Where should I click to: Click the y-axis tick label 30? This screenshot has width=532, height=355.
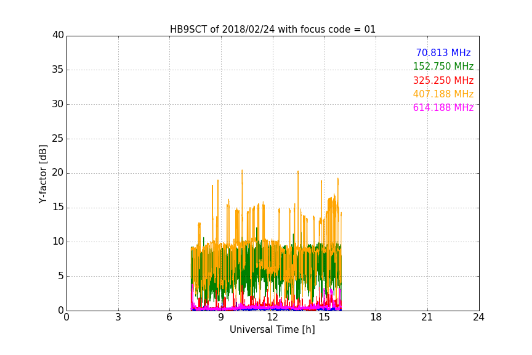(58, 104)
